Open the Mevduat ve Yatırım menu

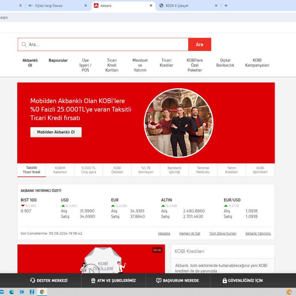pyautogui.click(x=140, y=65)
